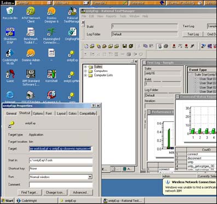Click the Change Icon button
The image size is (217, 204).
(55, 192)
